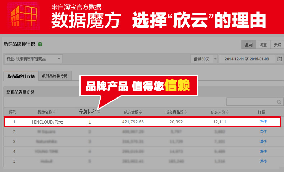Click the 热销品牌排行榜 page title
284x172 pixels.
(x=19, y=44)
